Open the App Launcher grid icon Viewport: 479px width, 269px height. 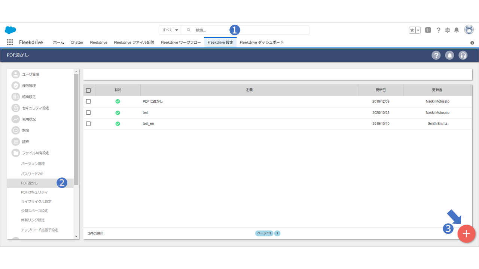10,42
